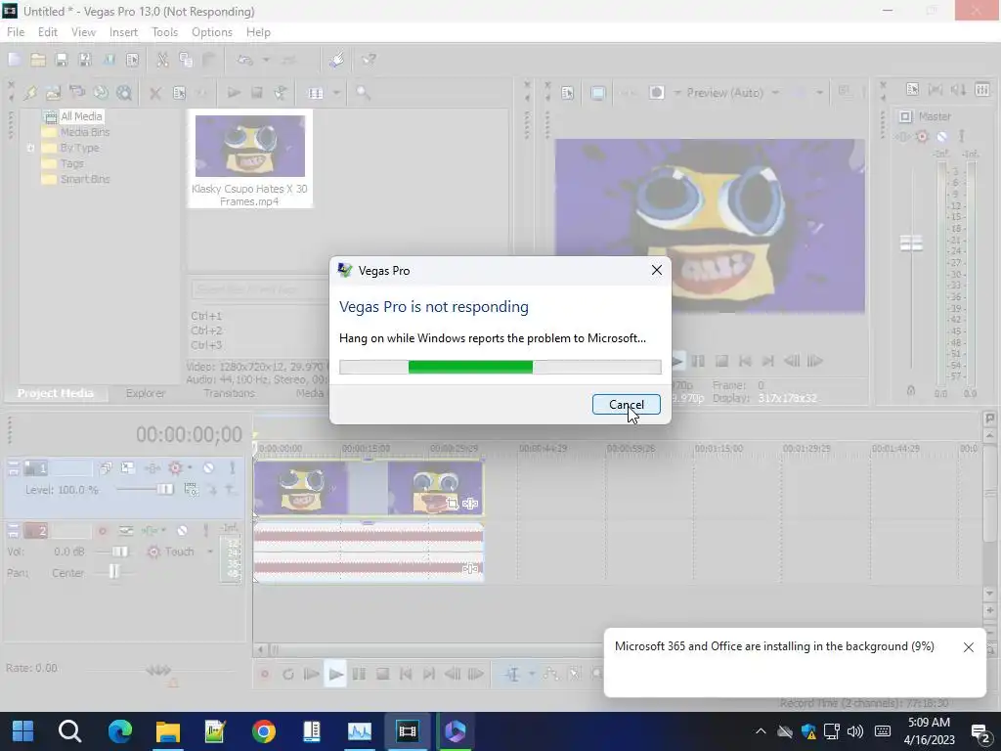Open the Views dropdown arrow in Project Media
The height and width of the screenshot is (751, 1001).
tap(336, 93)
